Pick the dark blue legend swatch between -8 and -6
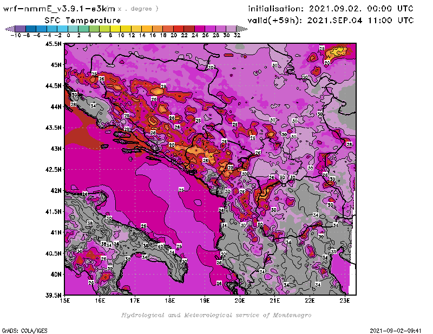Image resolution: width=433 pixels, height=334 pixels. [x=31, y=29]
